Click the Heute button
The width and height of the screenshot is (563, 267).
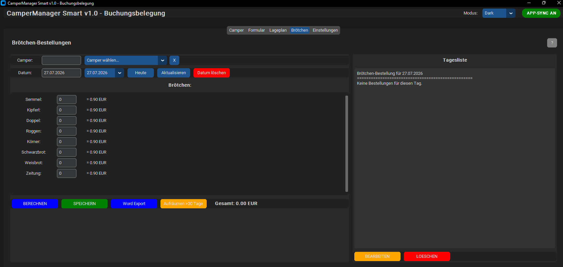click(141, 73)
